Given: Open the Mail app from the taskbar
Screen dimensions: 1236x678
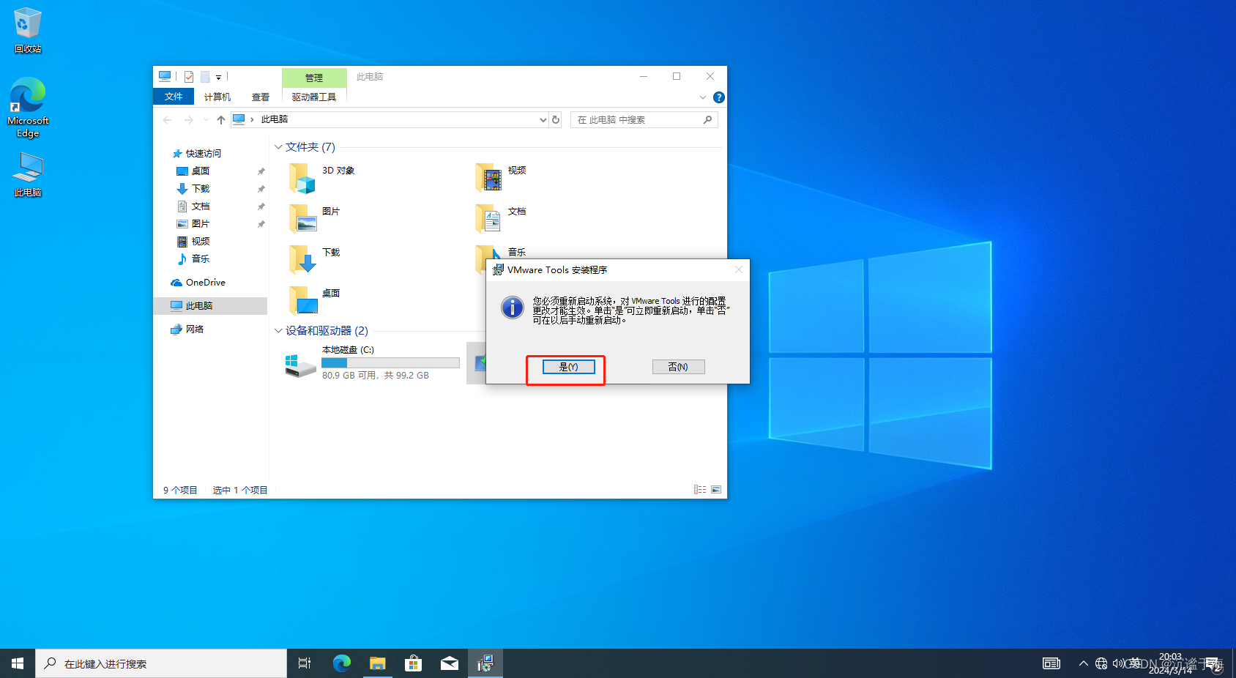Looking at the screenshot, I should (x=450, y=663).
